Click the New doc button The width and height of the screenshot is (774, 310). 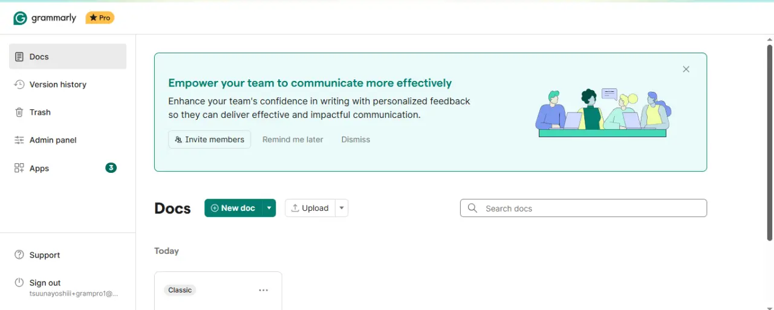[233, 208]
